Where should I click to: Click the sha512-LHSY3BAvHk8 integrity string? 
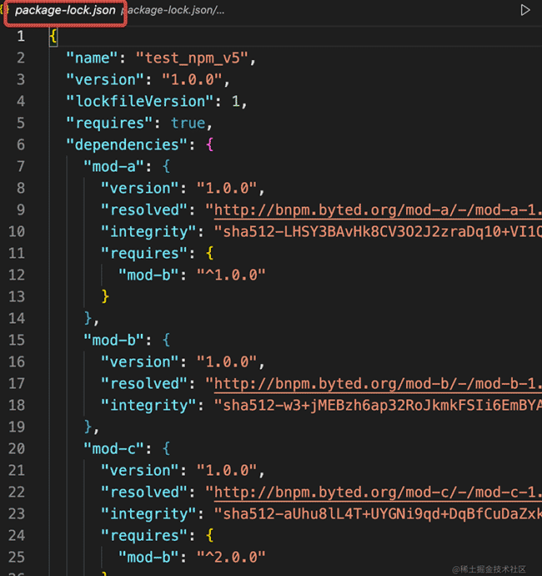[378, 232]
